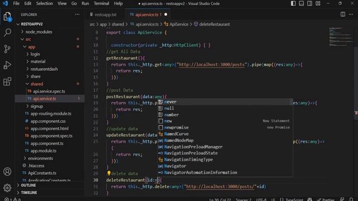Viewport: 358px width, 201px height.
Task: Open the Run menu
Action: 85,3
